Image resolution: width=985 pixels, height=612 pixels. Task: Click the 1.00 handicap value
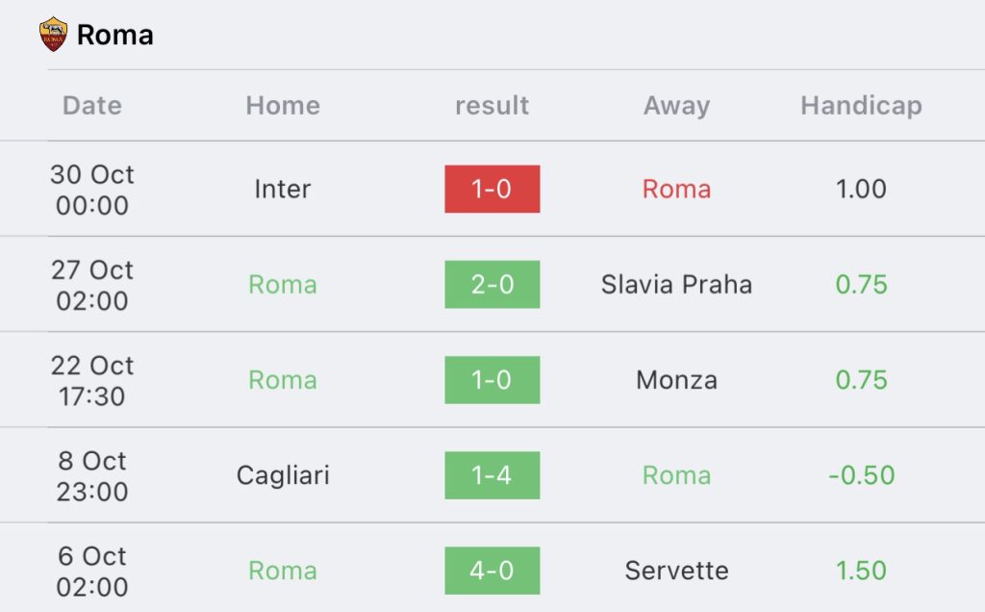861,189
